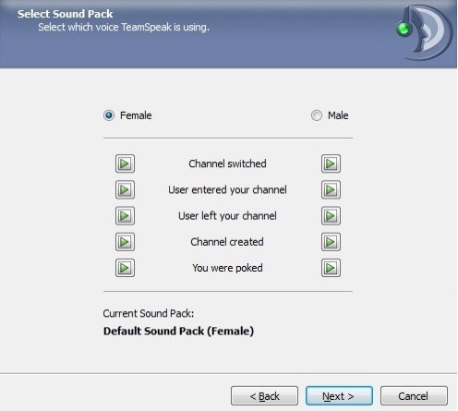Viewport: 458px width, 411px height.
Task: Go to Next wizard page
Action: (x=339, y=396)
